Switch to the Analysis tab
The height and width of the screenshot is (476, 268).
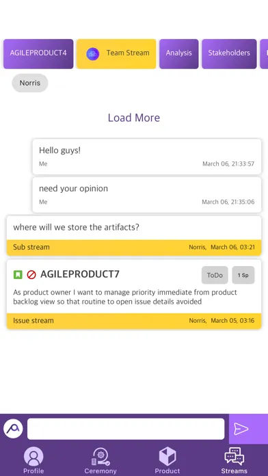point(178,54)
